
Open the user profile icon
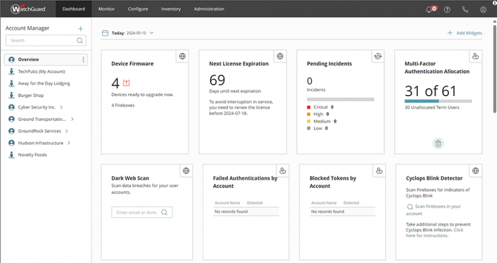(483, 9)
